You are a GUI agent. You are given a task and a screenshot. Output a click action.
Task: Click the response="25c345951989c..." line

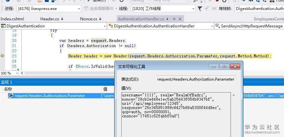(x=171, y=108)
